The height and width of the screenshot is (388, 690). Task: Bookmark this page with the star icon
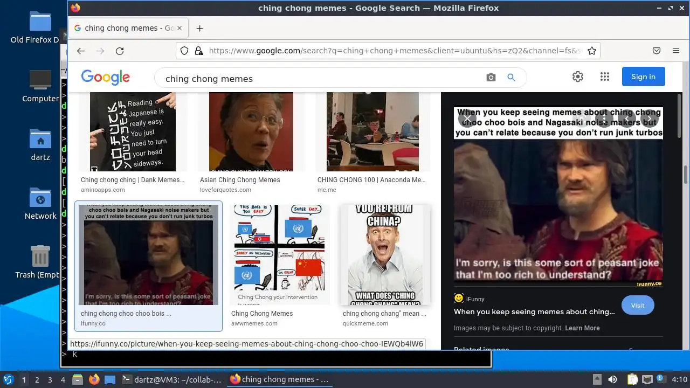click(x=592, y=51)
